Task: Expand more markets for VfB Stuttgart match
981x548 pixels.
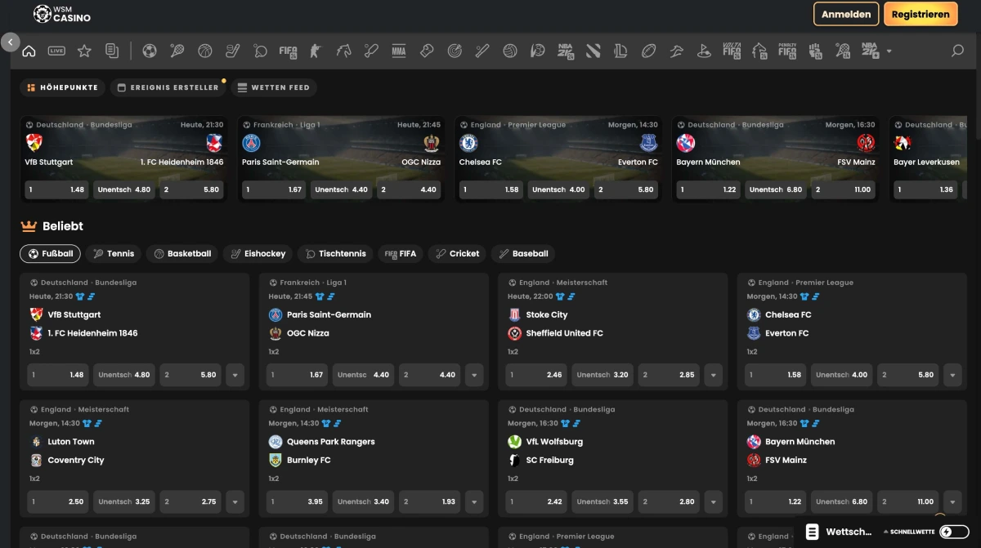Action: tap(235, 375)
